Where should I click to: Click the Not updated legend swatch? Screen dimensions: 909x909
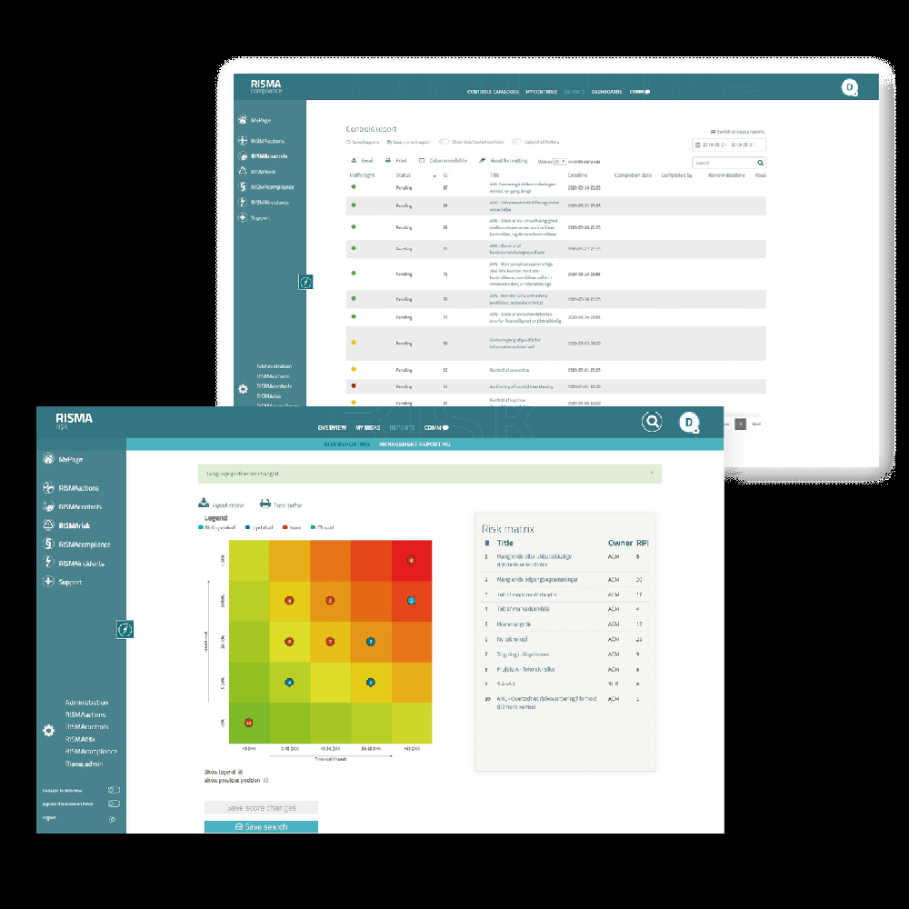coord(201,527)
